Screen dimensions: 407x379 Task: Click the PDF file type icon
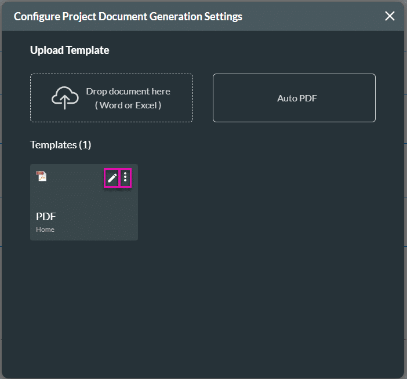click(41, 176)
